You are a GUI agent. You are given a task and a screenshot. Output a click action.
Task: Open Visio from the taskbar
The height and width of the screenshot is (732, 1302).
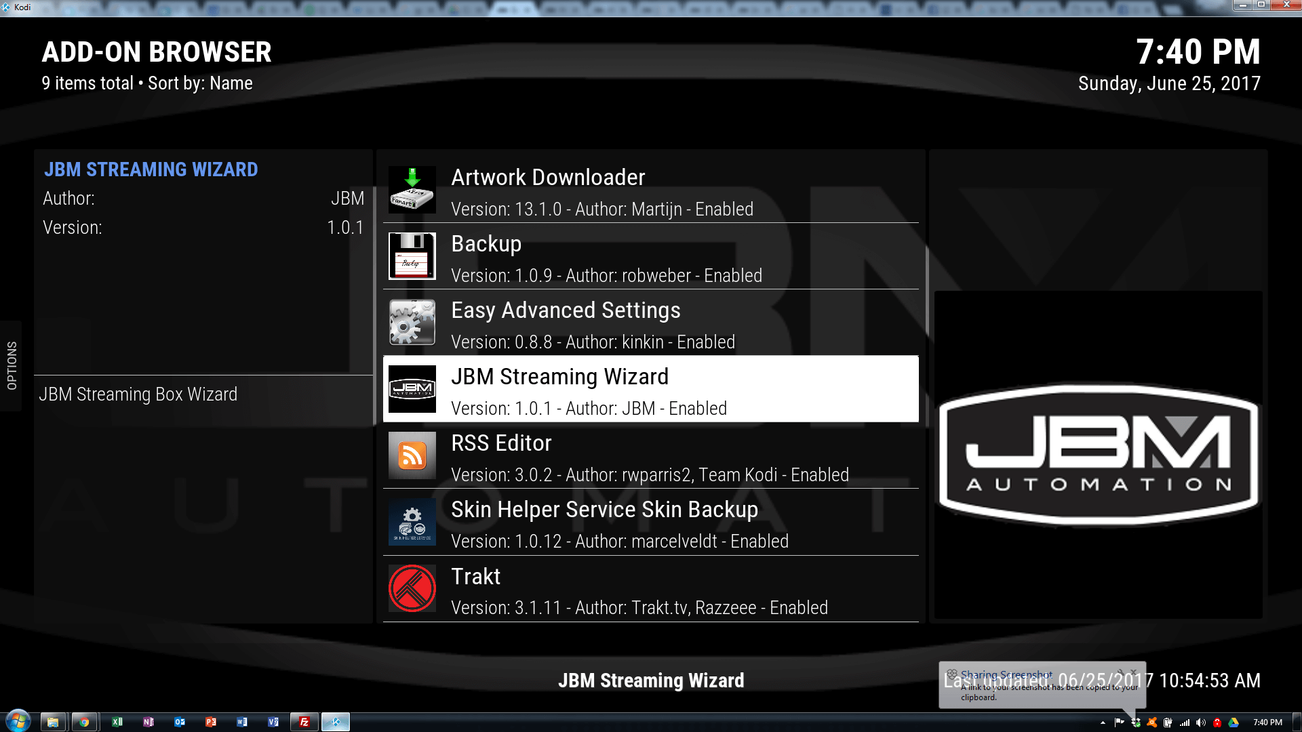pyautogui.click(x=273, y=722)
